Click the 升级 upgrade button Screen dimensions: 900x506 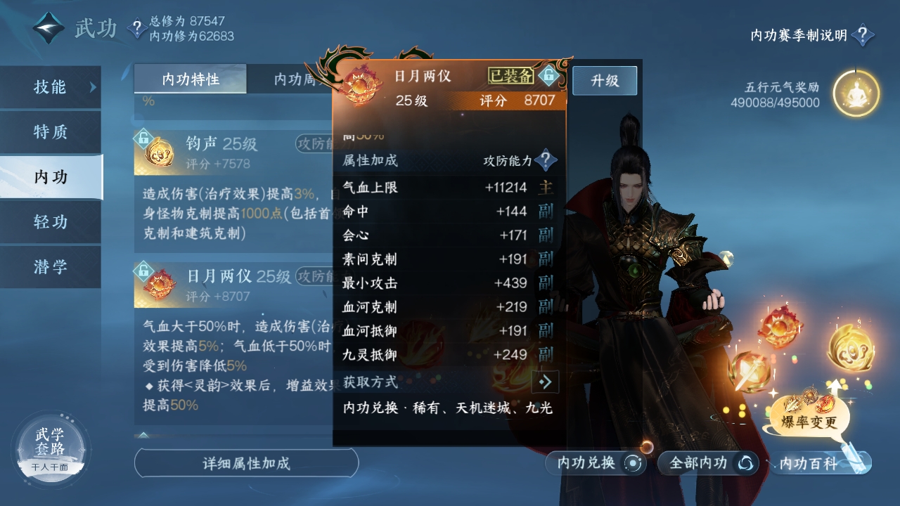(605, 80)
